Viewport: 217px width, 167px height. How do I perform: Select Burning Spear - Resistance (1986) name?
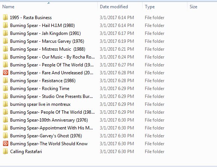[x=43, y=81]
